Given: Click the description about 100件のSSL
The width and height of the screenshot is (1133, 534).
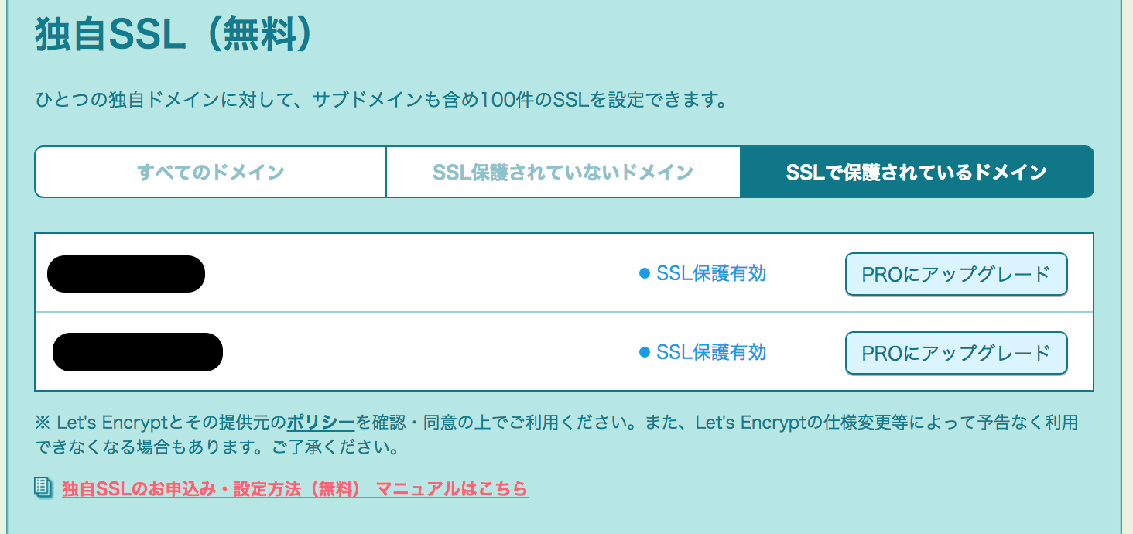Looking at the screenshot, I should click(x=382, y=101).
